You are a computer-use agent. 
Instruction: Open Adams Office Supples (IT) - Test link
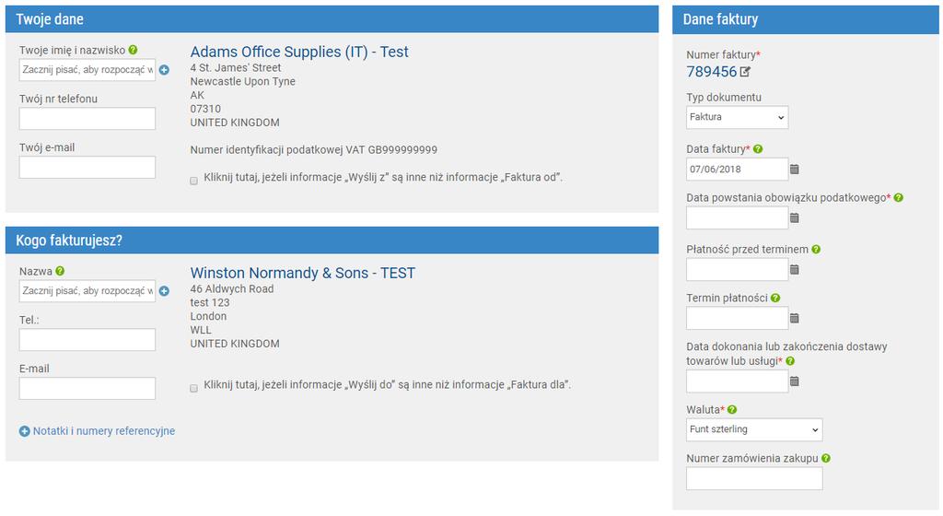299,52
